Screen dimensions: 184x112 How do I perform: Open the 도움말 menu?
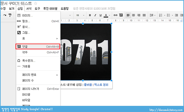65,9
